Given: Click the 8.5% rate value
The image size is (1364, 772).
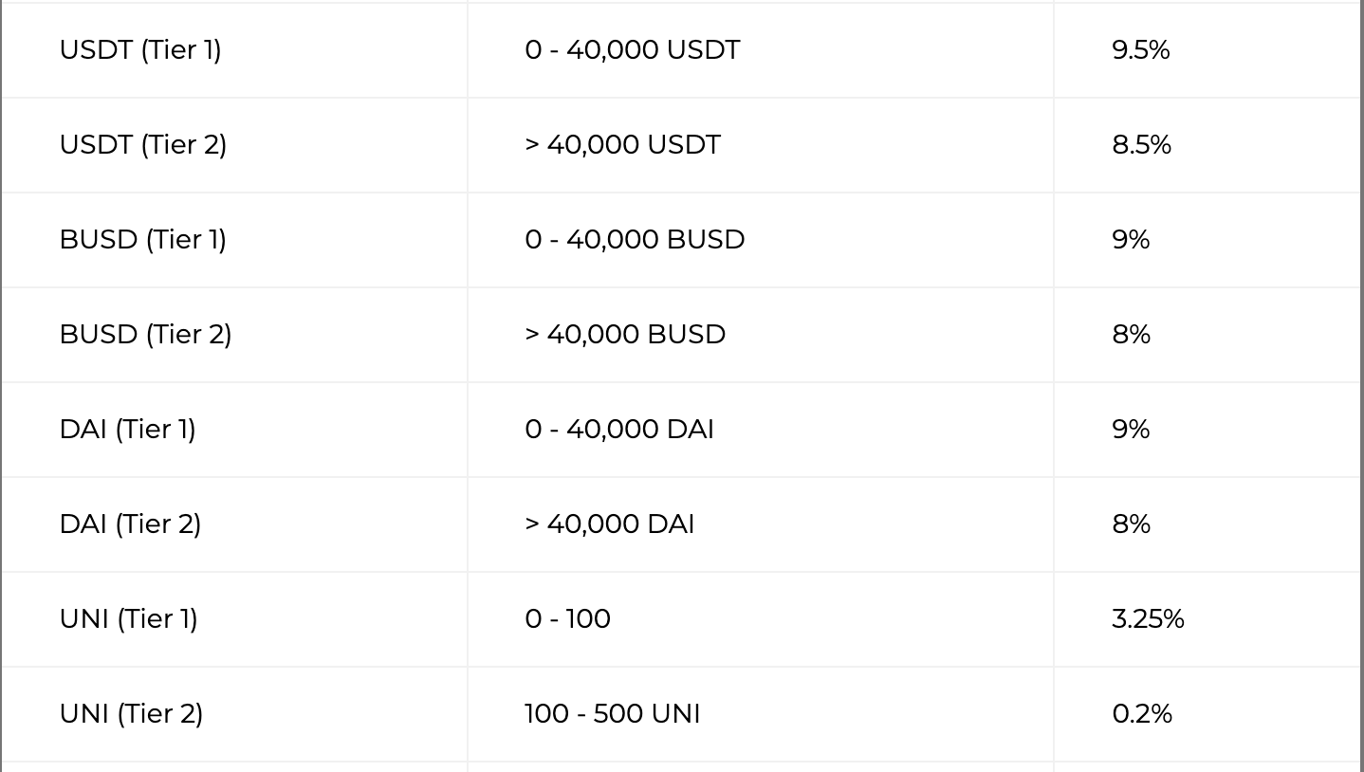Looking at the screenshot, I should point(1141,144).
